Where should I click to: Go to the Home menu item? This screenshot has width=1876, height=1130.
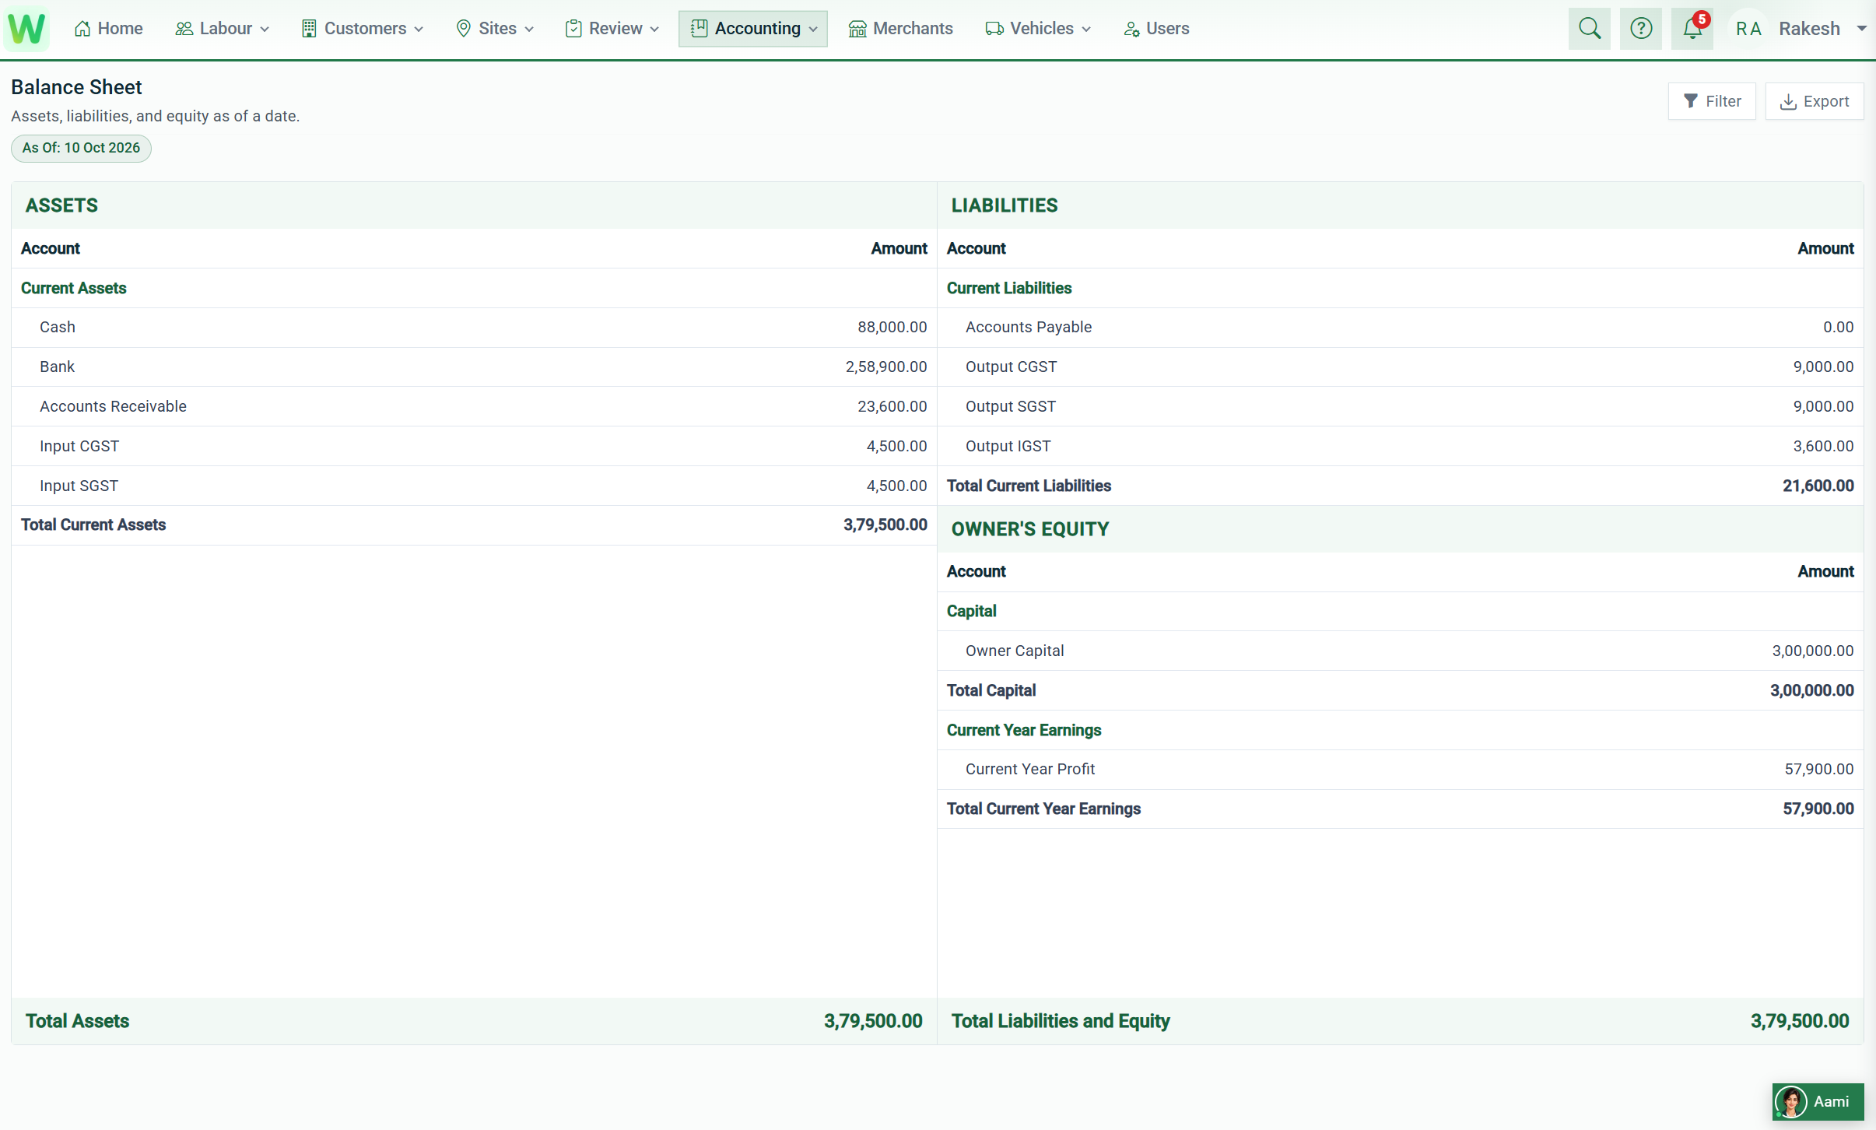pos(109,29)
